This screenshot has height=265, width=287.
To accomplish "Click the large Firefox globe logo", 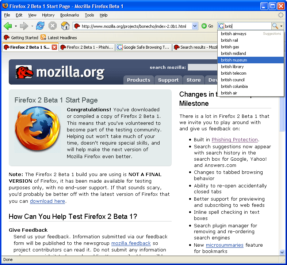I will coord(38,129).
